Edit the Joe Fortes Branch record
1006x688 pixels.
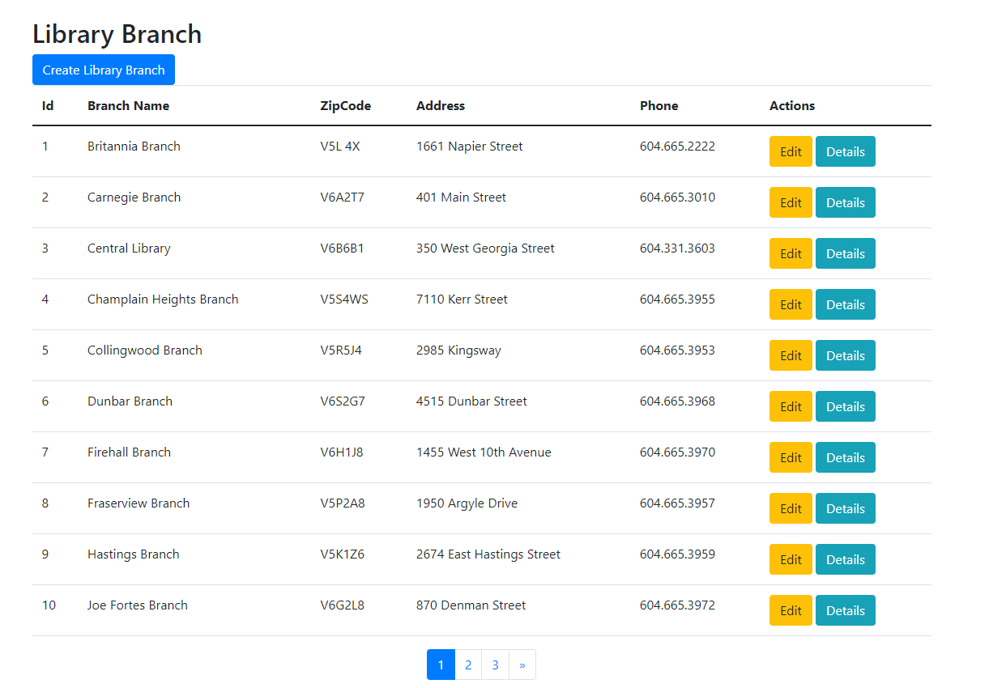click(x=791, y=610)
